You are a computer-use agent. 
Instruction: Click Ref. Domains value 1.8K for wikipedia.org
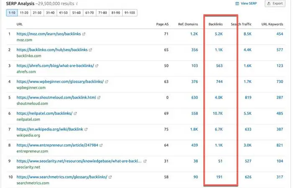(x=194, y=129)
